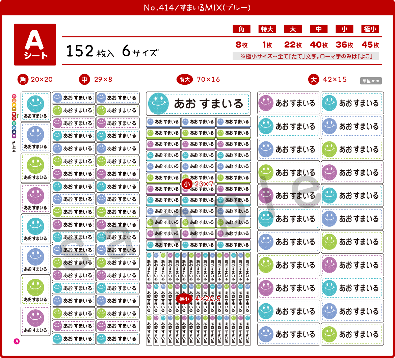Click the oval 特大 badge beside 70×16

coord(185,80)
